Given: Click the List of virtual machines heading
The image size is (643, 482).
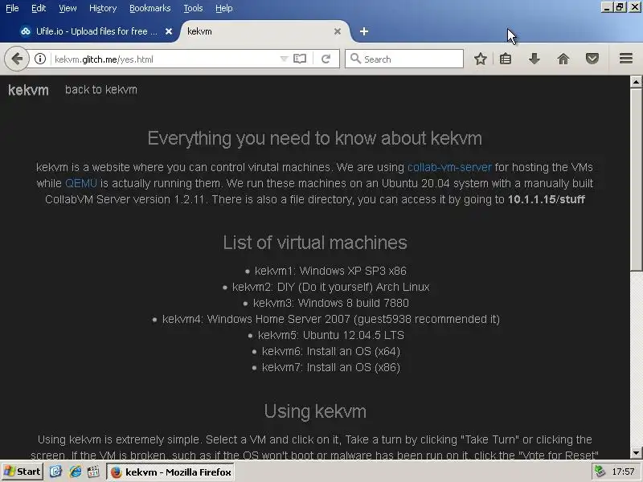Looking at the screenshot, I should pos(315,243).
